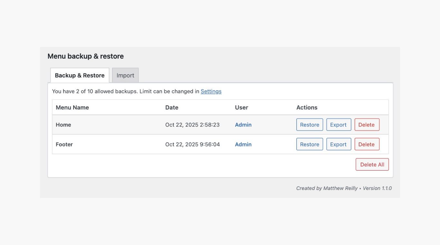Restore the Footer menu backup
The image size is (440, 245).
[310, 144]
